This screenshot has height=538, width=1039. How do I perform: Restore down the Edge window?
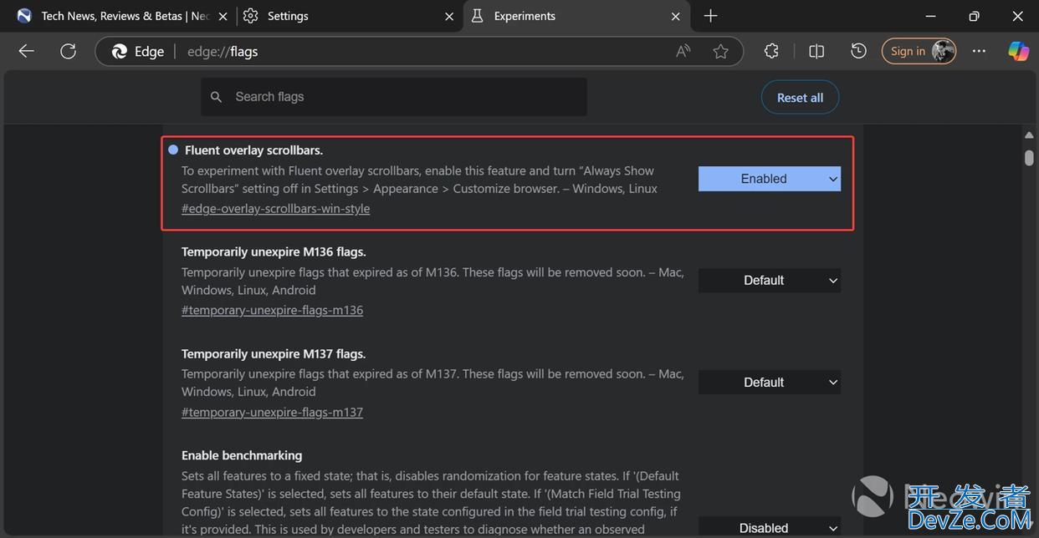[974, 16]
